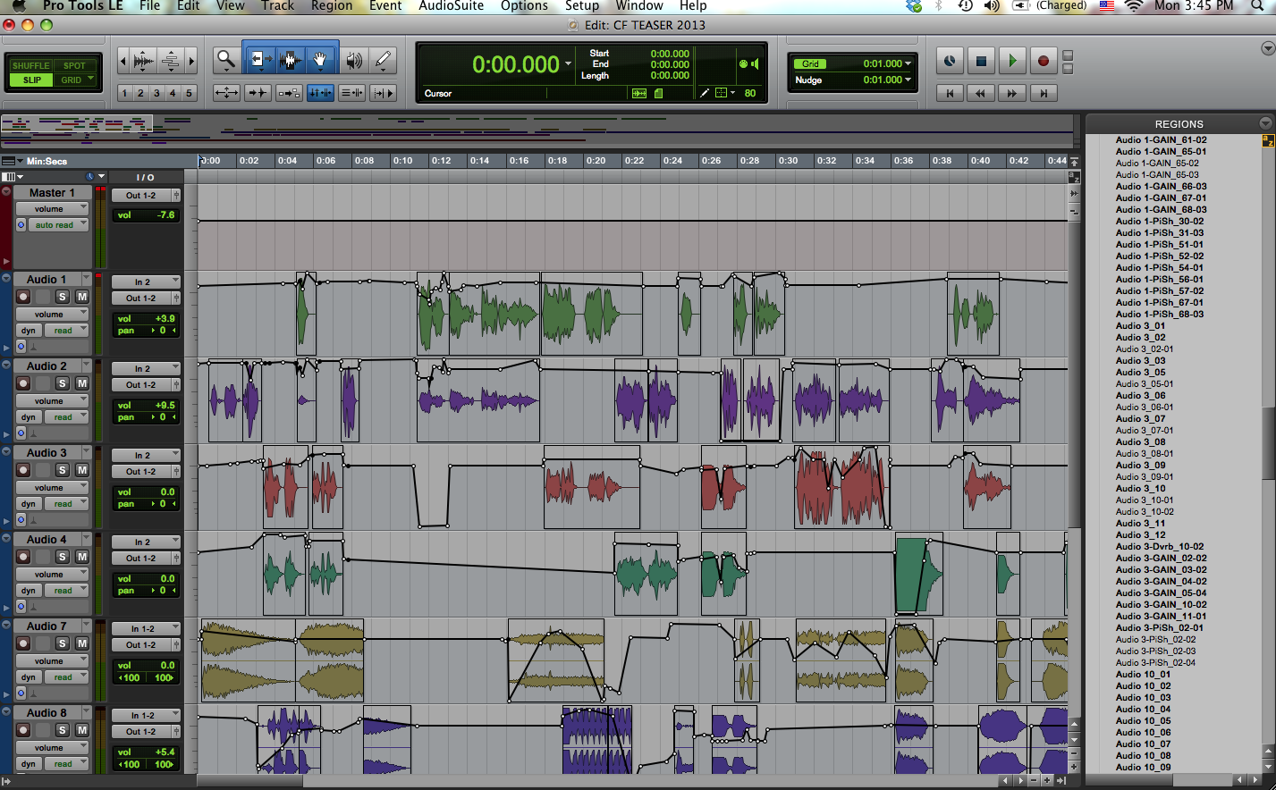
Task: Toggle Mirrored MIDI Editing icon
Action: pyautogui.click(x=289, y=93)
